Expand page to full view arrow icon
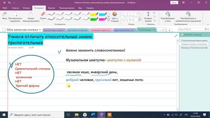 pyautogui.click(x=176, y=36)
